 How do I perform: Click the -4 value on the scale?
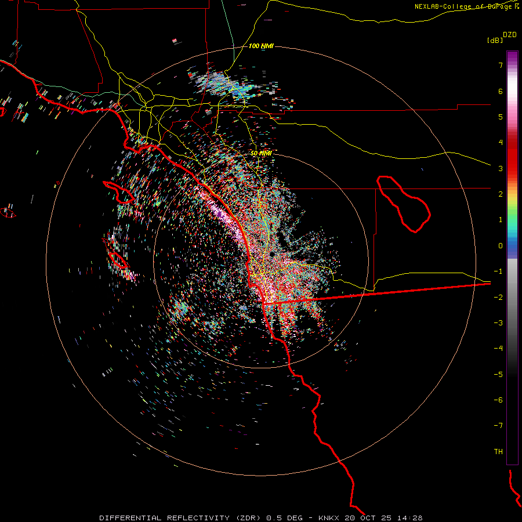pyautogui.click(x=498, y=349)
